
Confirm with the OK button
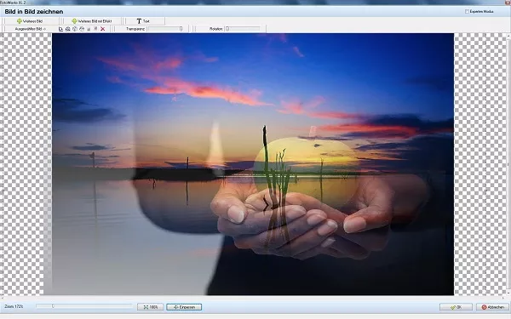pos(456,307)
